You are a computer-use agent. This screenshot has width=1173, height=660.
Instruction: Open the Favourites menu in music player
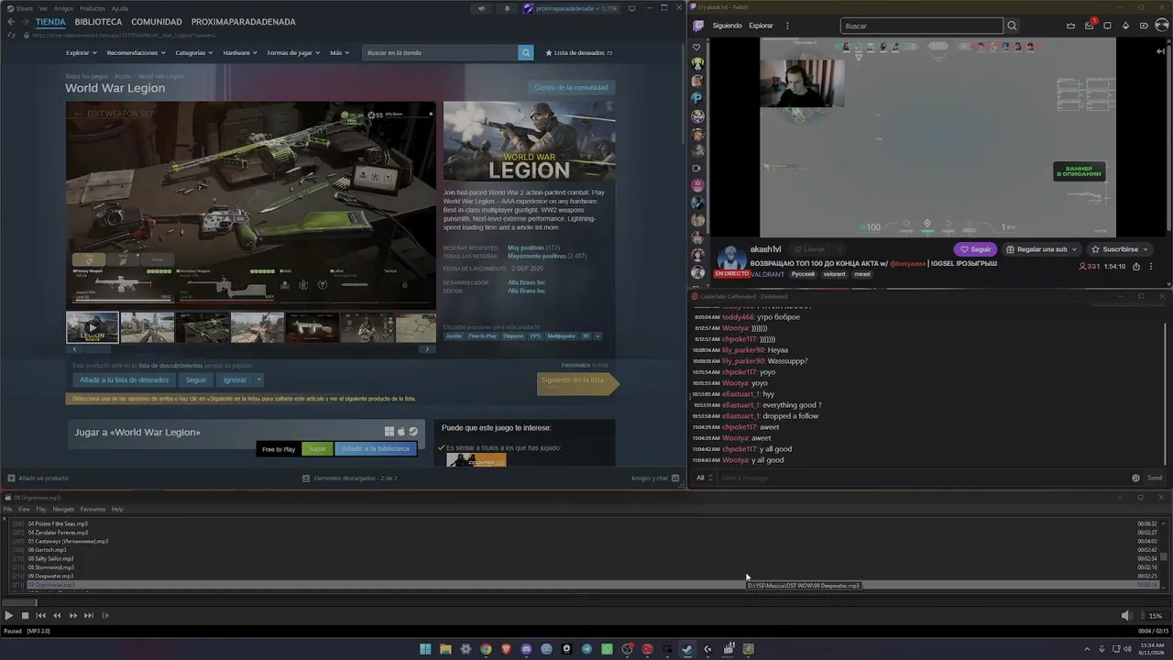click(x=93, y=509)
